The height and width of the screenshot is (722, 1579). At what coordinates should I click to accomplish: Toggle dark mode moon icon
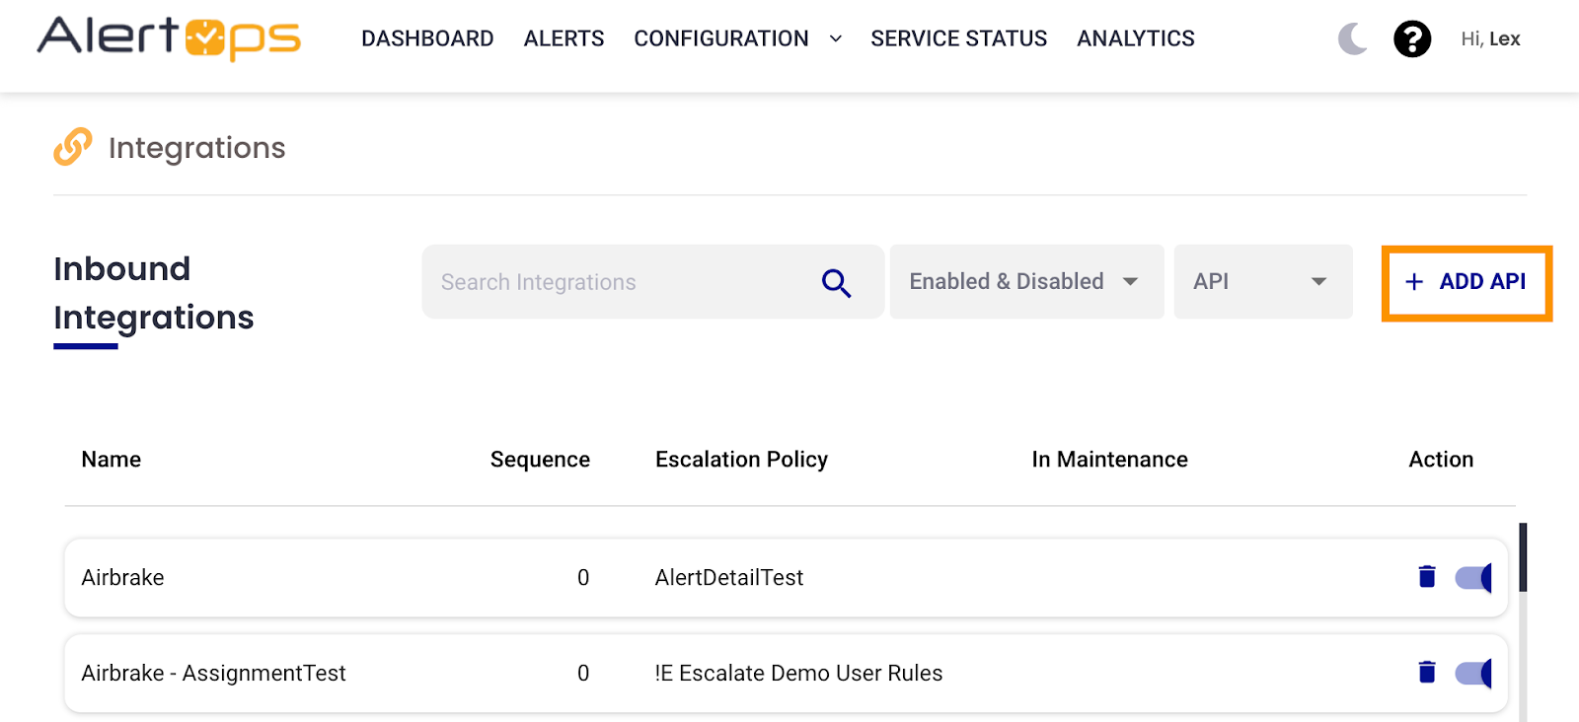[x=1352, y=38]
